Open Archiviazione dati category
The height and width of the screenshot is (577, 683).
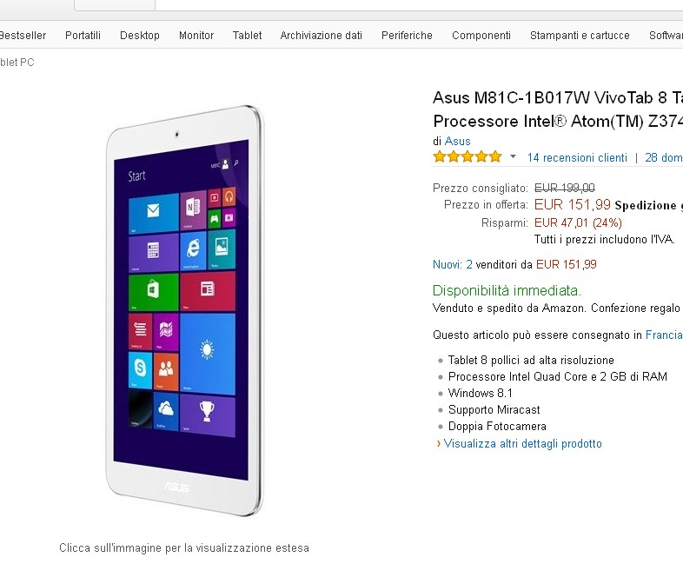[x=321, y=36]
